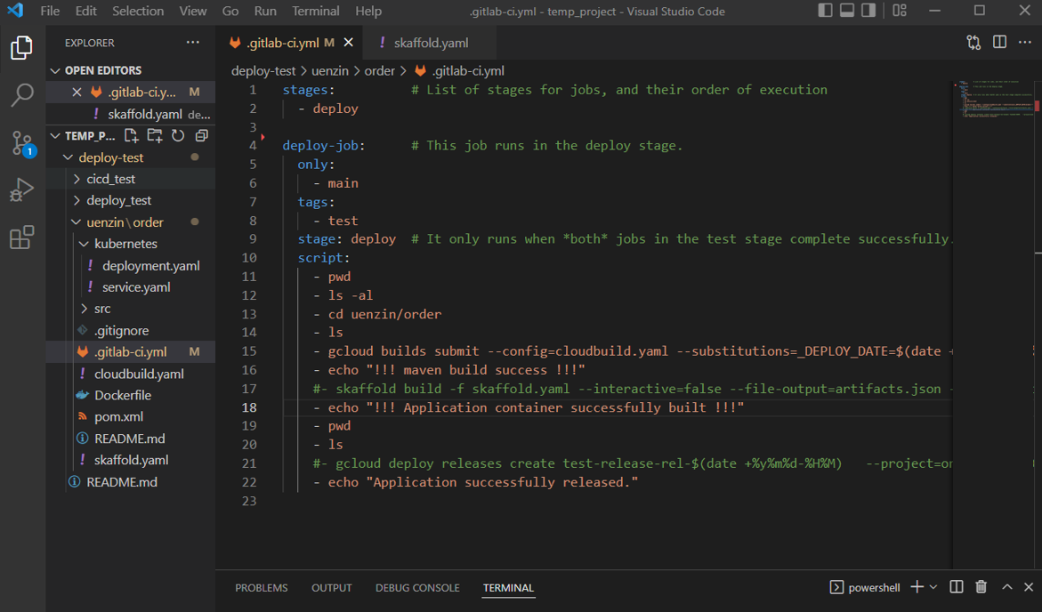Select the TERMINAL panel tab

pyautogui.click(x=508, y=587)
